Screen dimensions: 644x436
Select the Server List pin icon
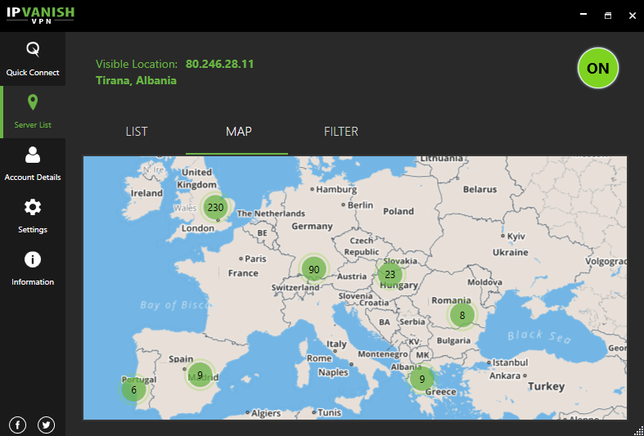click(33, 102)
